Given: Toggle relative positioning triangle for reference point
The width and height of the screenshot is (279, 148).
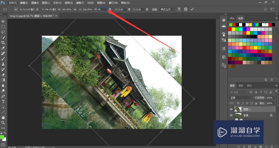Looking at the screenshot, I should pyautogui.click(x=37, y=9).
